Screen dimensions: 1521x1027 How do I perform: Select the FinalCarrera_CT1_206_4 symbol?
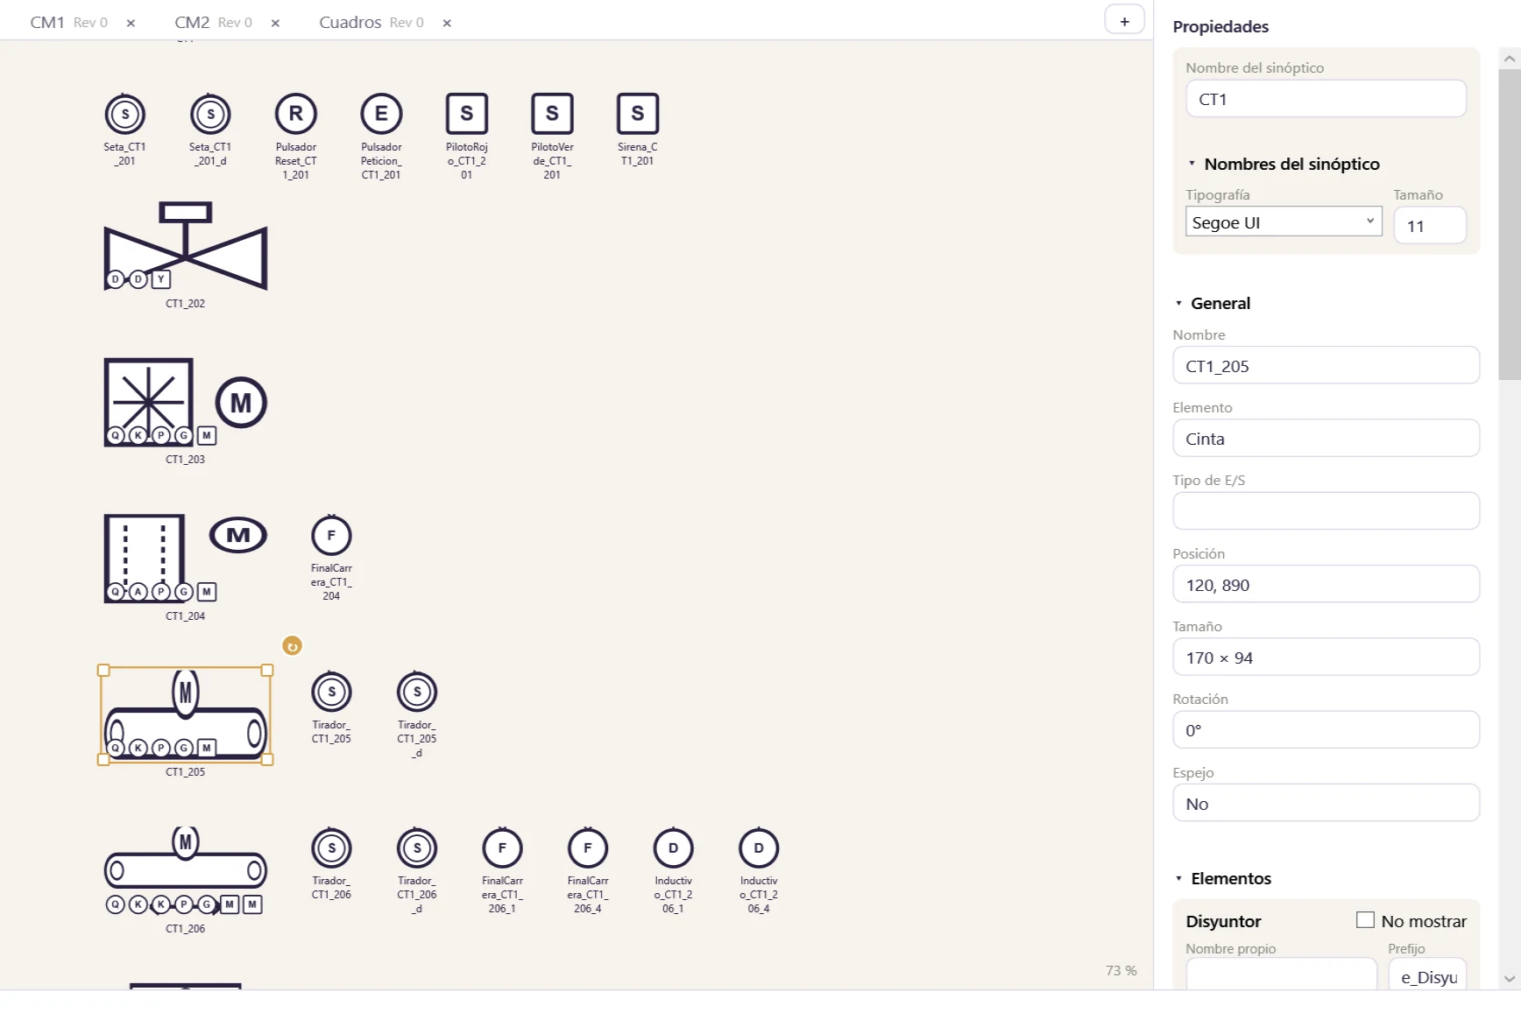(x=588, y=848)
